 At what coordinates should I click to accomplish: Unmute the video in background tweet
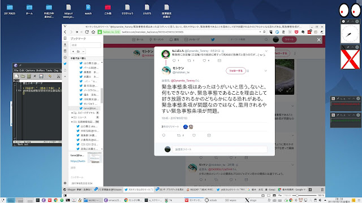tap(281, 90)
